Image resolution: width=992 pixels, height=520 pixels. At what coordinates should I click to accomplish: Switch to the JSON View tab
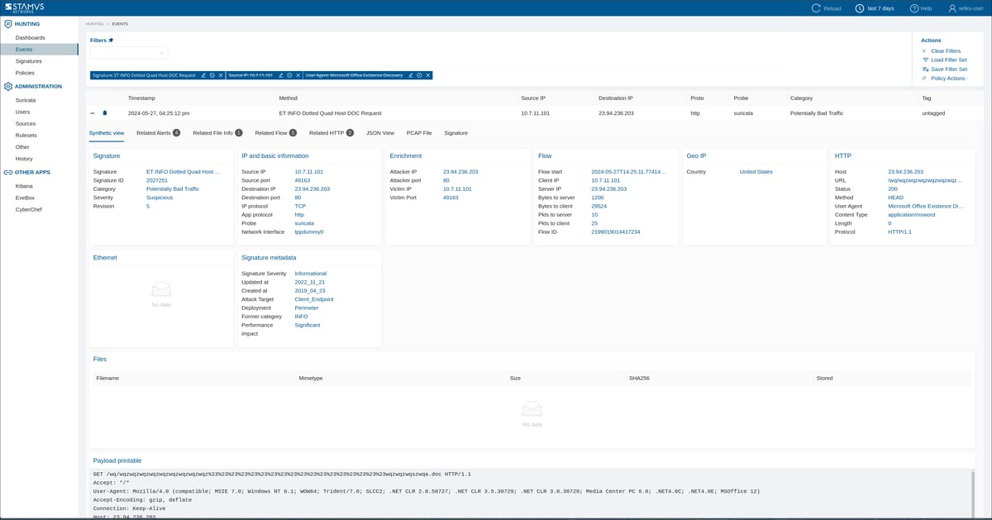379,133
